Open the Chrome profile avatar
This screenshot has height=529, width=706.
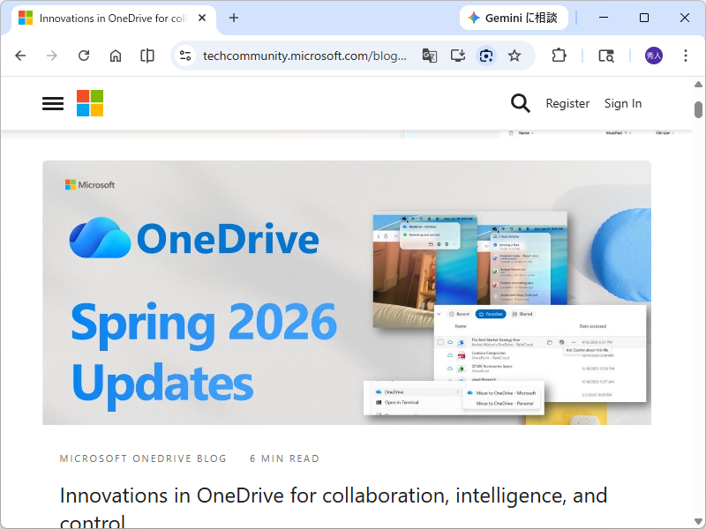(x=654, y=56)
